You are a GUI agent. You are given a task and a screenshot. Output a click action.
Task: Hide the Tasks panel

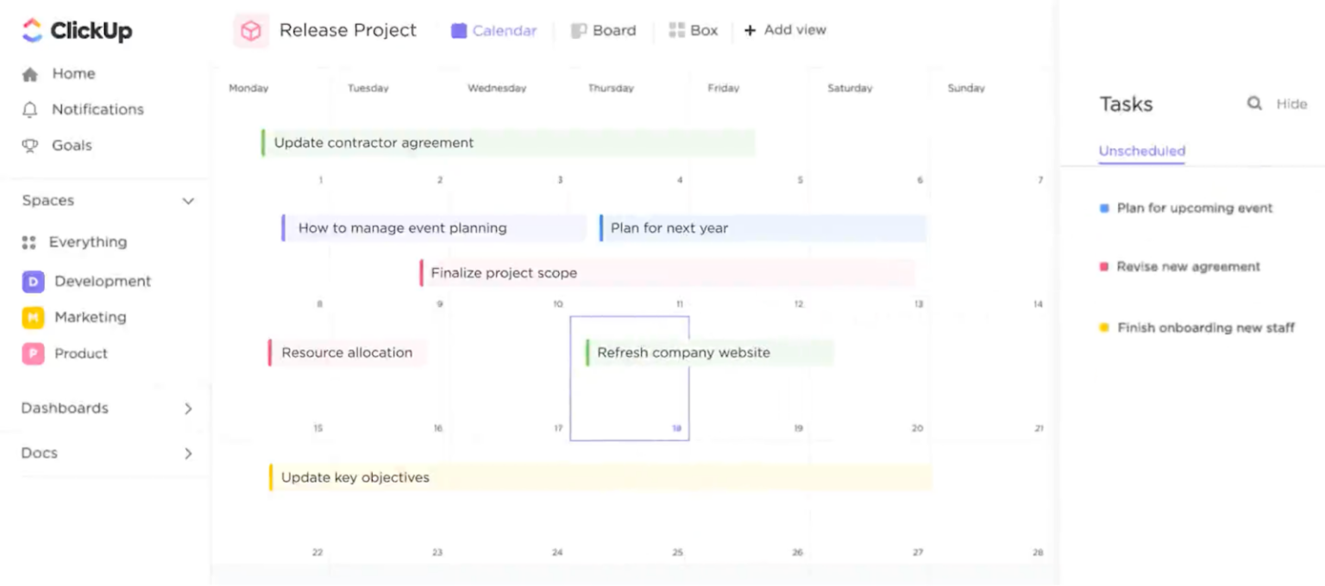click(1291, 103)
